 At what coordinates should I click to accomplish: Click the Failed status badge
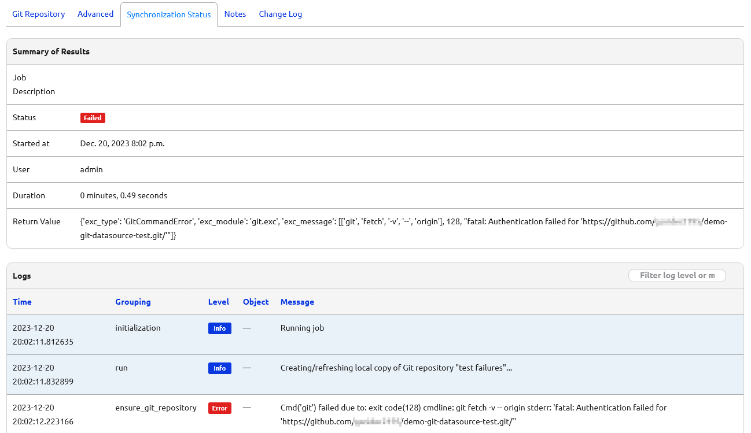93,117
